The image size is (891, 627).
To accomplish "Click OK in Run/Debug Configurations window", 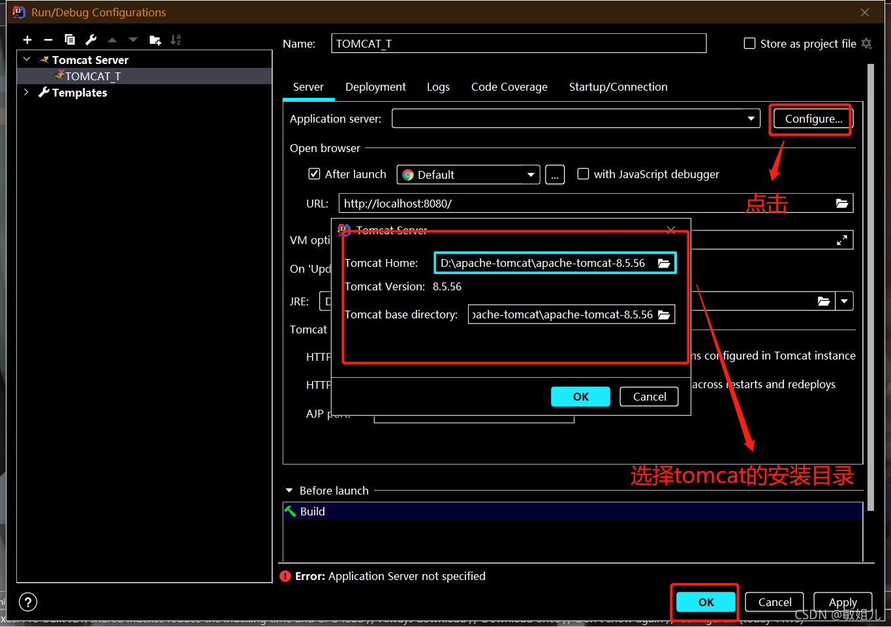I will point(706,602).
